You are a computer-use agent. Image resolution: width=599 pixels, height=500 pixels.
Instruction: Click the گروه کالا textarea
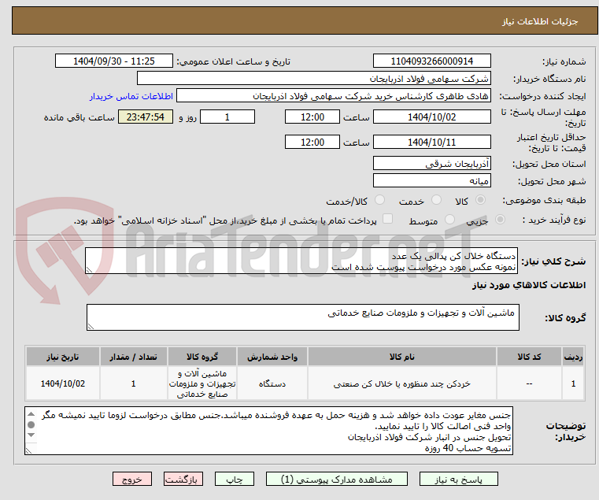tap(303, 317)
